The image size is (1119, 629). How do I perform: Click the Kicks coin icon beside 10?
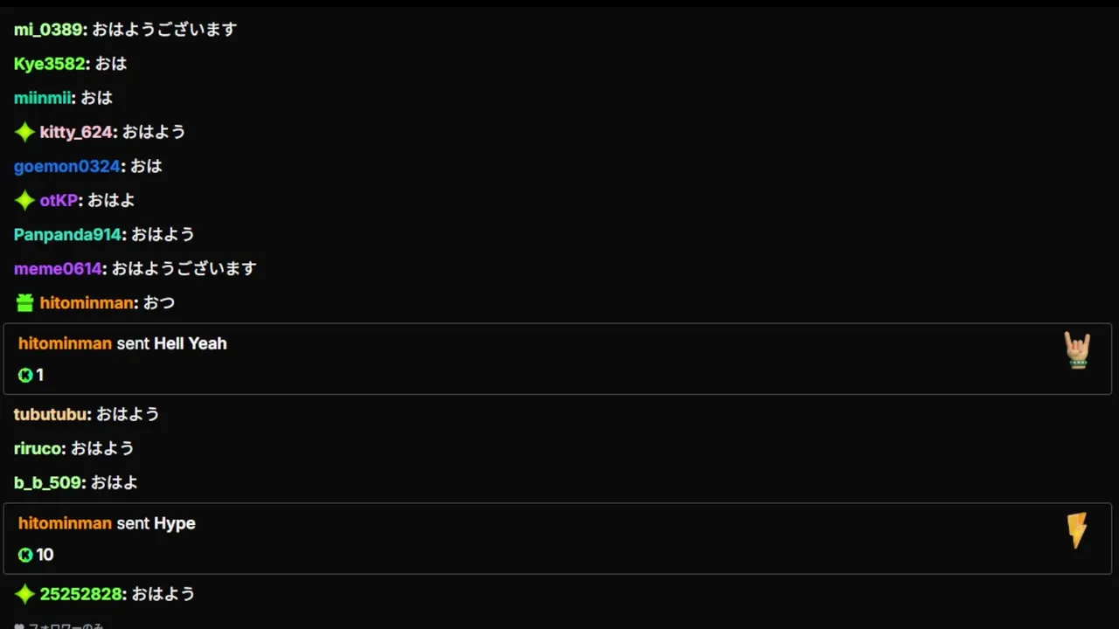[25, 556]
